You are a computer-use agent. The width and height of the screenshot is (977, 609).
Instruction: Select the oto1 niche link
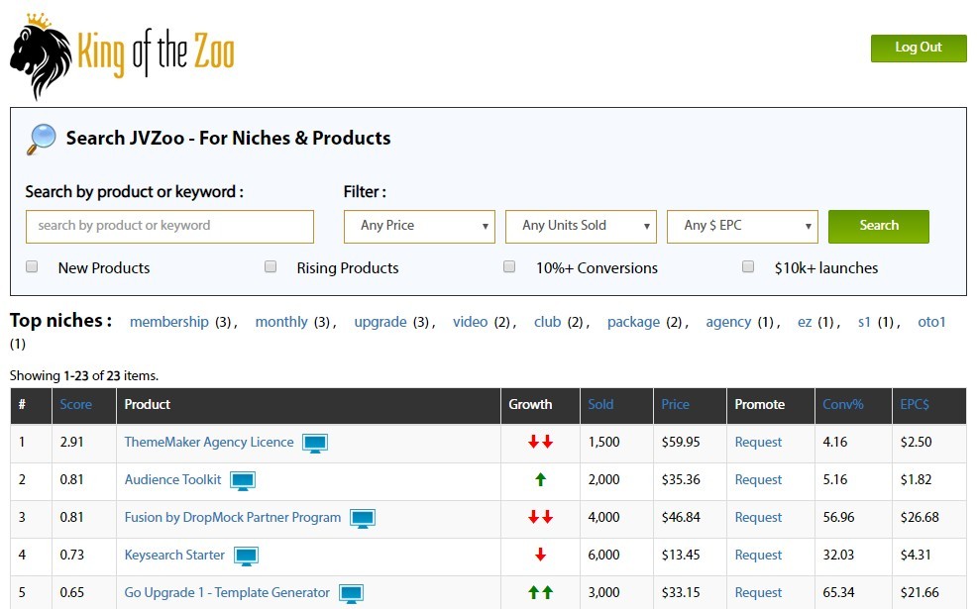pyautogui.click(x=931, y=322)
